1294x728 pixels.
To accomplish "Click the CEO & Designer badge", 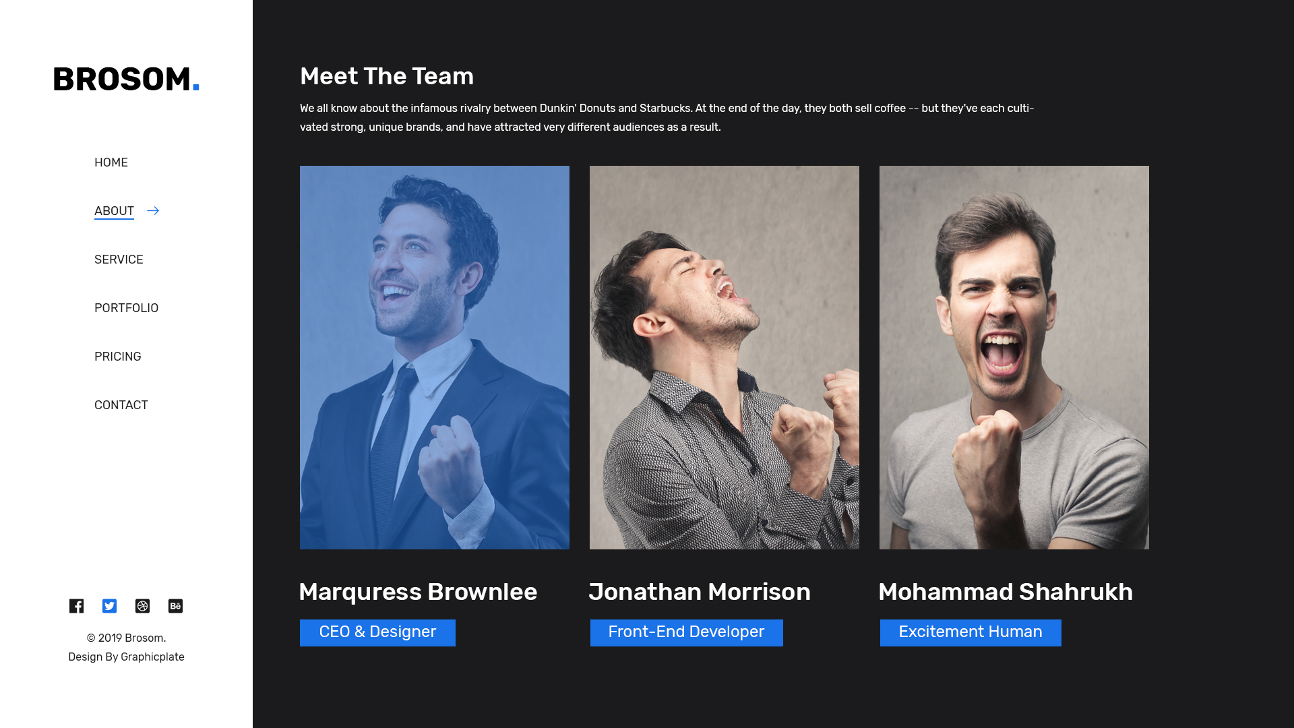I will (x=377, y=632).
